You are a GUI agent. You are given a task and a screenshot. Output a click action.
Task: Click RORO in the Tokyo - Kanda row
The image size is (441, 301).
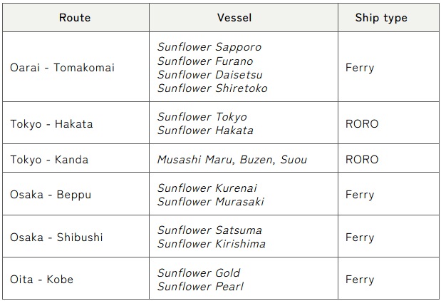click(361, 159)
